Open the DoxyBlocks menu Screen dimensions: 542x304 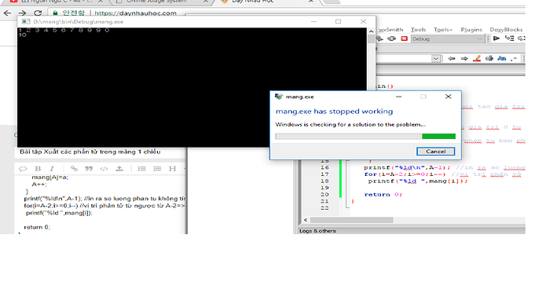click(x=506, y=30)
